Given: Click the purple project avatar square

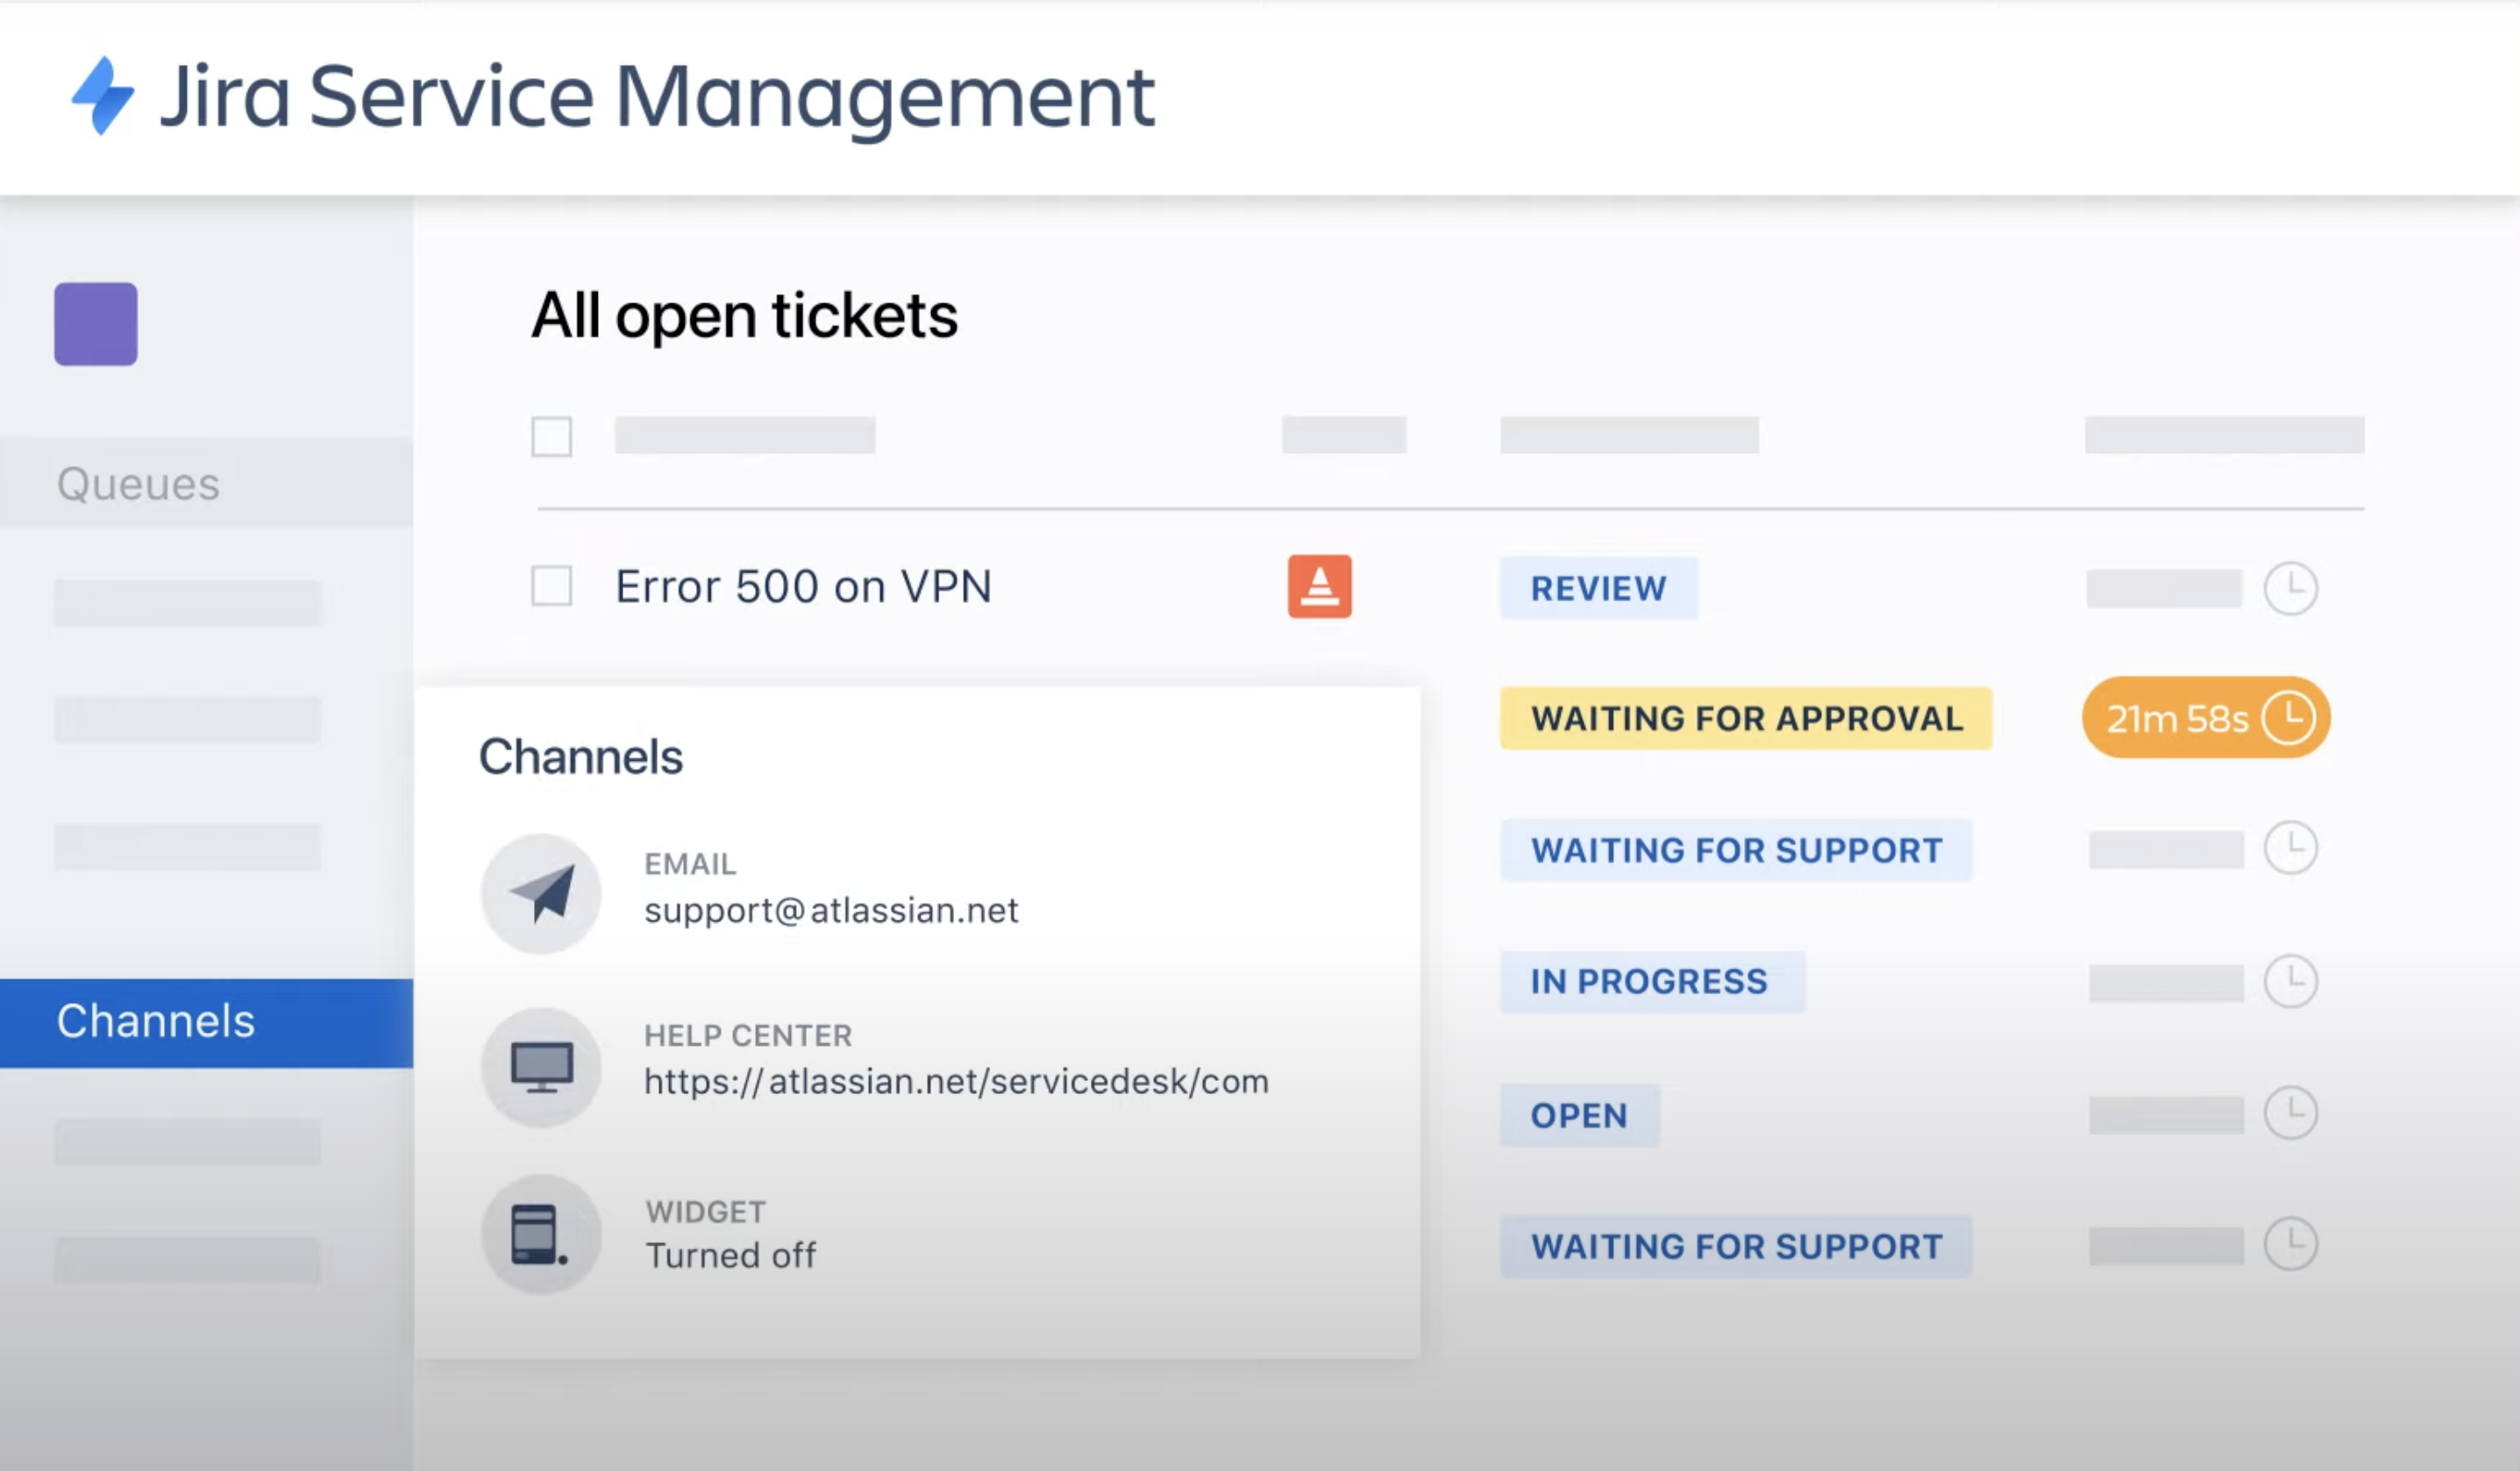Looking at the screenshot, I should pyautogui.click(x=96, y=324).
